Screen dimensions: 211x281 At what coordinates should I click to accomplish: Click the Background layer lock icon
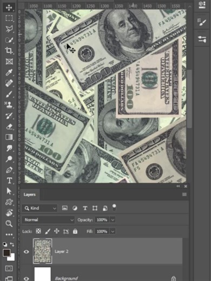point(173,278)
